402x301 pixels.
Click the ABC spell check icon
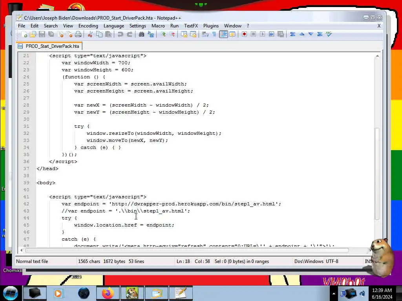329,34
